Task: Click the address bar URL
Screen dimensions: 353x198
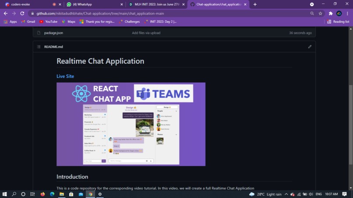Action: (x=100, y=14)
